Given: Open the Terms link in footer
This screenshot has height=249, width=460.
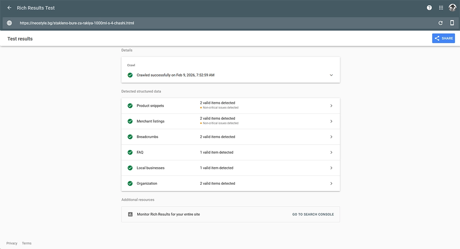Looking at the screenshot, I should click(x=26, y=243).
